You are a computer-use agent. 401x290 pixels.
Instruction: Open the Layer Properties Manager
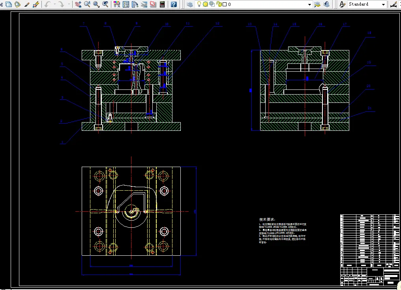pyautogui.click(x=190, y=4)
